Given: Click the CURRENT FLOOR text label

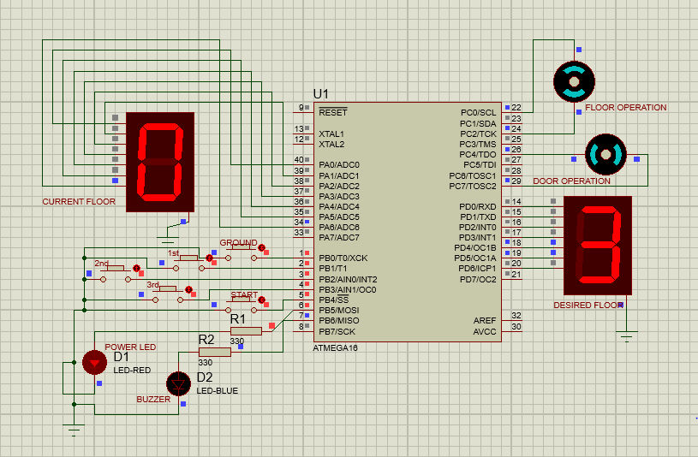Looking at the screenshot, I should [x=79, y=202].
